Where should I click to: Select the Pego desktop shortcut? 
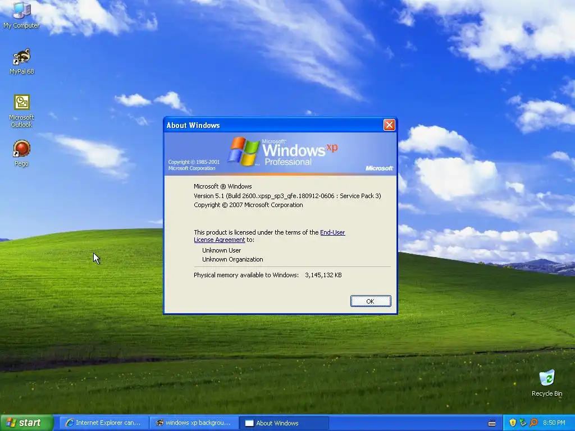(x=21, y=153)
